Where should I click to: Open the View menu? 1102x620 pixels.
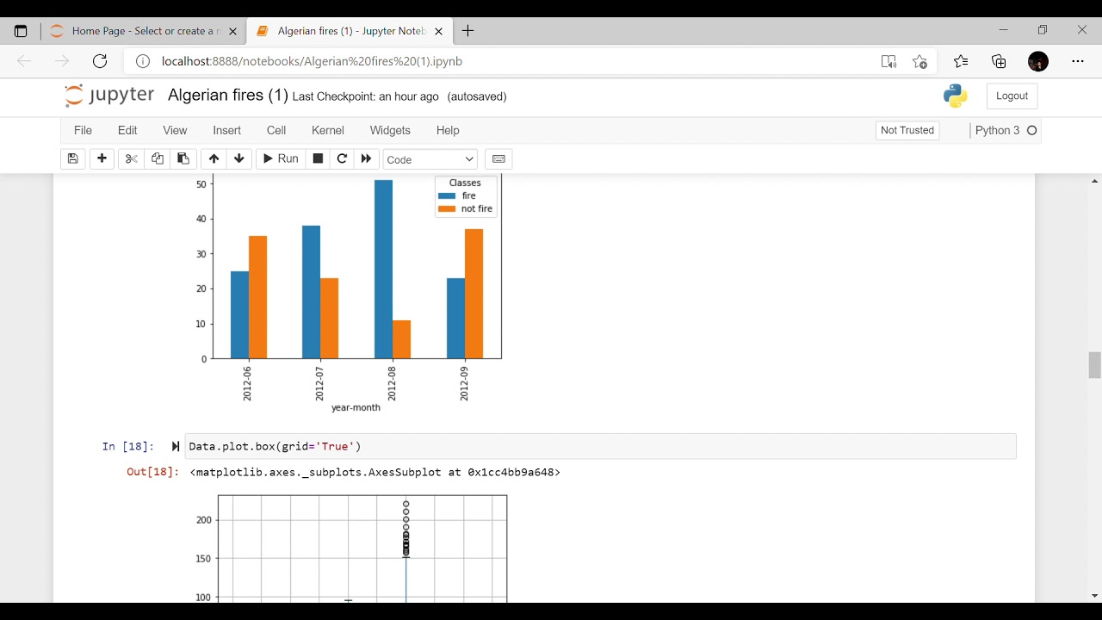tap(175, 131)
